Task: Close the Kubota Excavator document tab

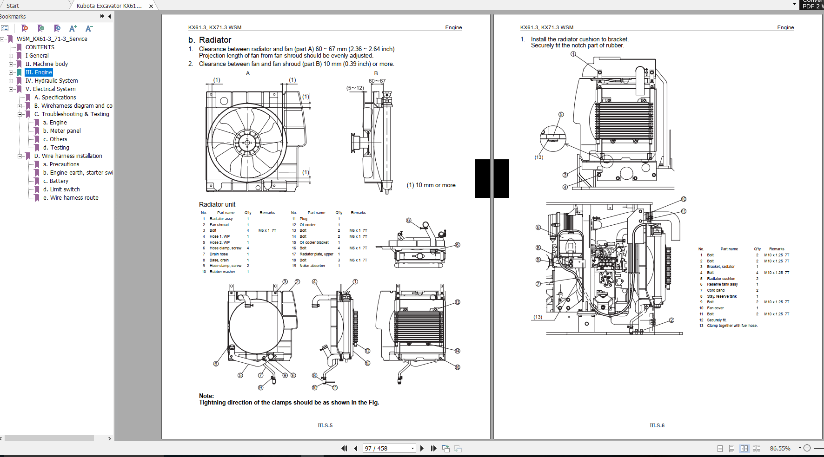Action: coord(151,6)
